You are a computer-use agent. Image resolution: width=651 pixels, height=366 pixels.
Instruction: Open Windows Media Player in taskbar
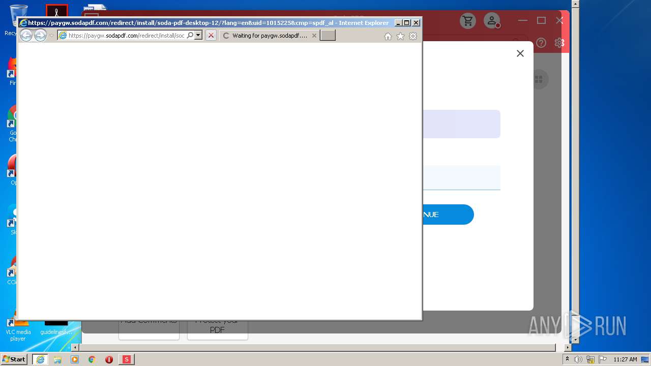click(x=75, y=359)
